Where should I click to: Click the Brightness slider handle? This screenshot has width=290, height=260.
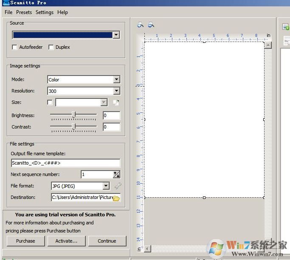click(x=73, y=115)
